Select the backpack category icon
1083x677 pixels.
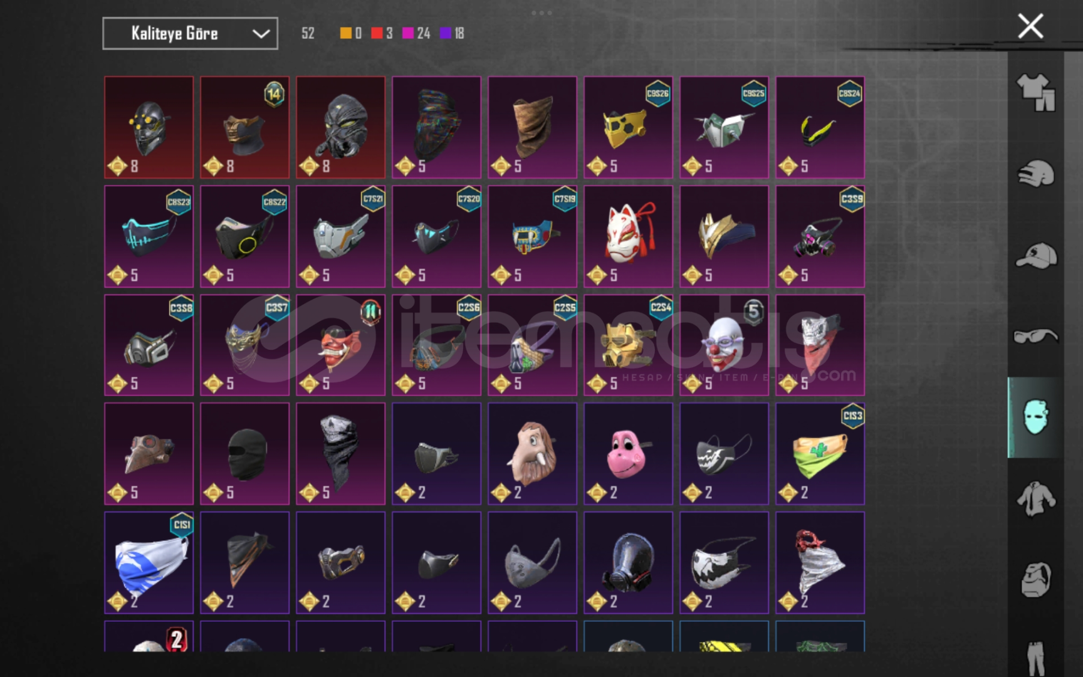click(x=1035, y=580)
